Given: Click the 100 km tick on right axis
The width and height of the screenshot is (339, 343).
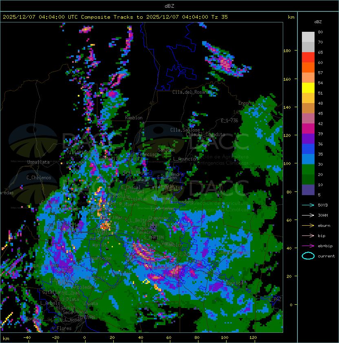Looking at the screenshot, I should click(x=287, y=164).
